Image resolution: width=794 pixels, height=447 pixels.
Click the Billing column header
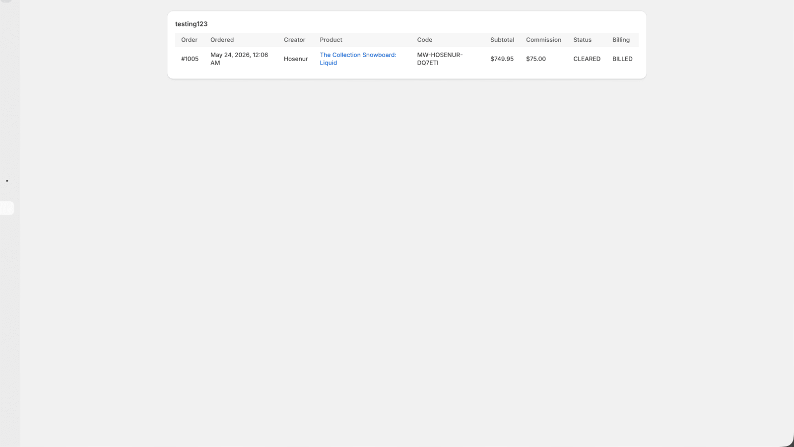(x=621, y=40)
